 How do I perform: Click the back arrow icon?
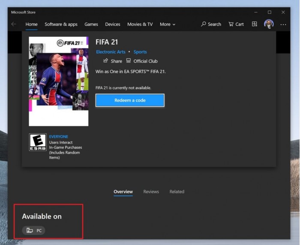[14, 24]
